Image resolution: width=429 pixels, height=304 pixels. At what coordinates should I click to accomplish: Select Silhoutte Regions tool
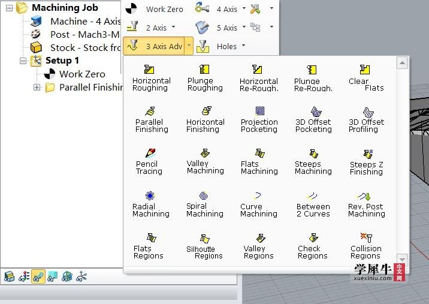(x=204, y=246)
